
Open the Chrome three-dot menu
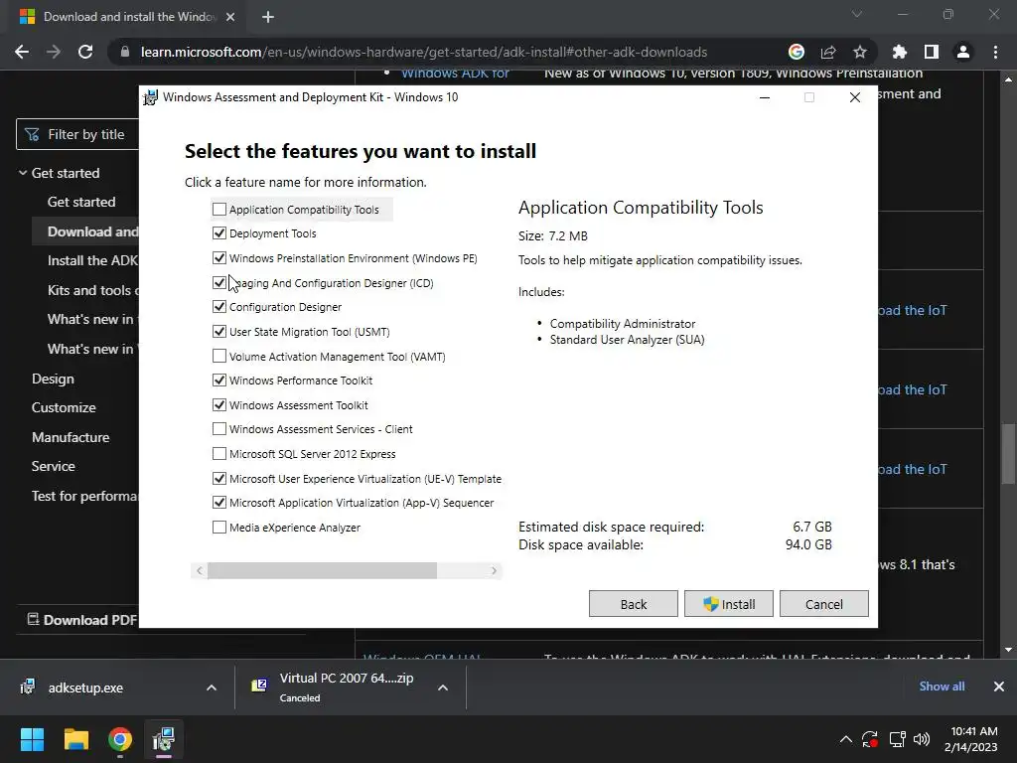[x=995, y=52]
